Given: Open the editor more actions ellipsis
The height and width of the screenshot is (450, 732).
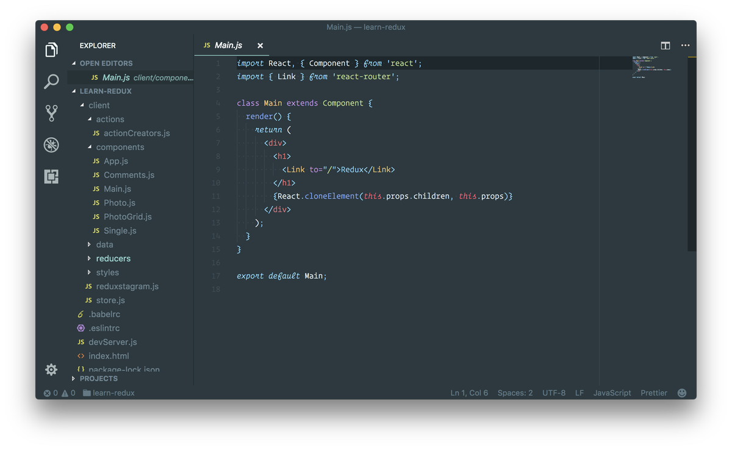Looking at the screenshot, I should [686, 45].
